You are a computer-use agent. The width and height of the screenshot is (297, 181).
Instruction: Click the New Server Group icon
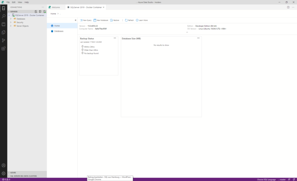(x=40, y=12)
